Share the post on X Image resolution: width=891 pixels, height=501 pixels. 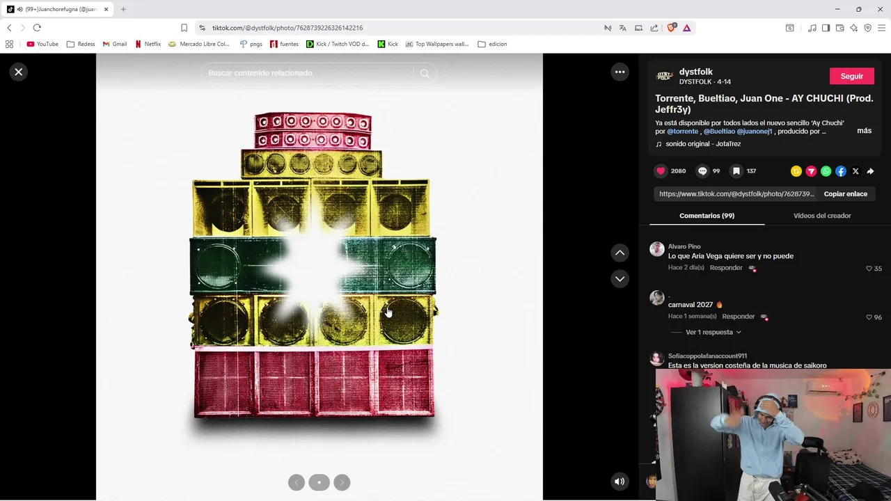click(855, 171)
